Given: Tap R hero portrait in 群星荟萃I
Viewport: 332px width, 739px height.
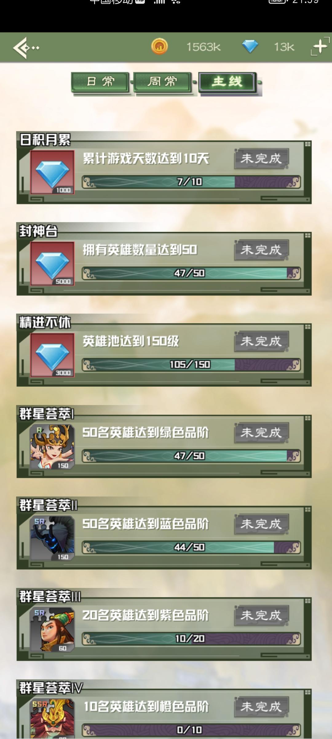Looking at the screenshot, I should [x=52, y=446].
